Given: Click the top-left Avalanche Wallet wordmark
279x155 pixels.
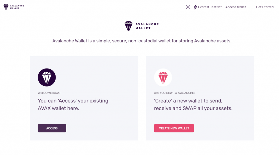Looking at the screenshot, I should 17,7.
